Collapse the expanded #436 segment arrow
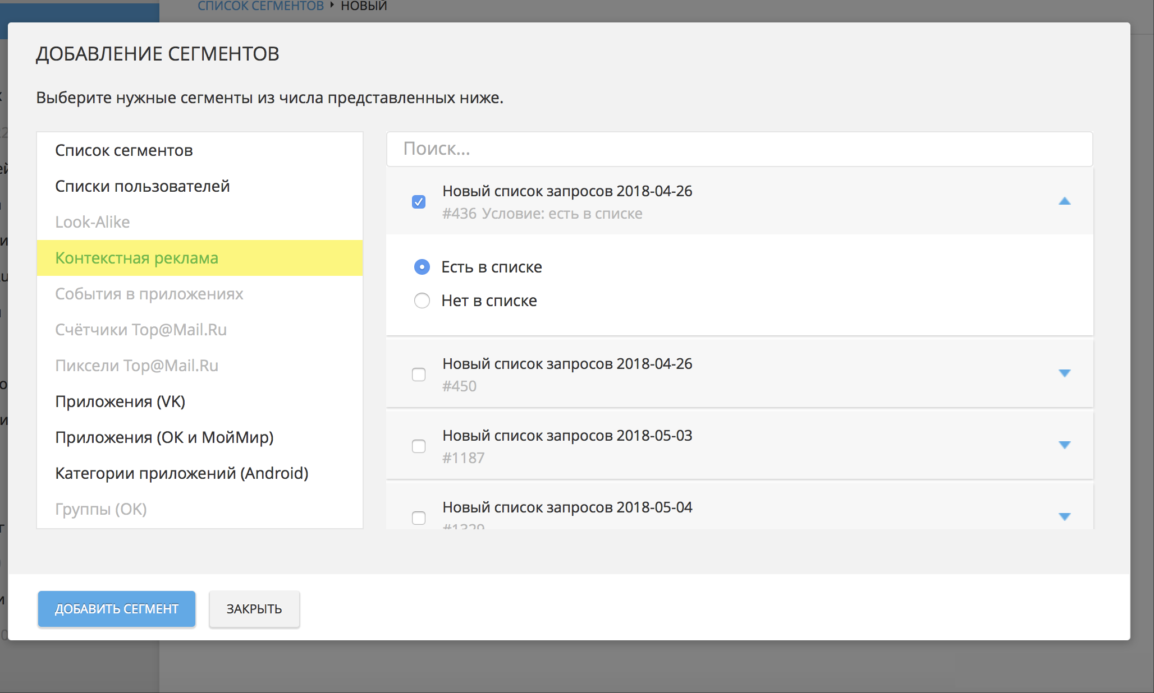Image resolution: width=1154 pixels, height=693 pixels. coord(1064,201)
